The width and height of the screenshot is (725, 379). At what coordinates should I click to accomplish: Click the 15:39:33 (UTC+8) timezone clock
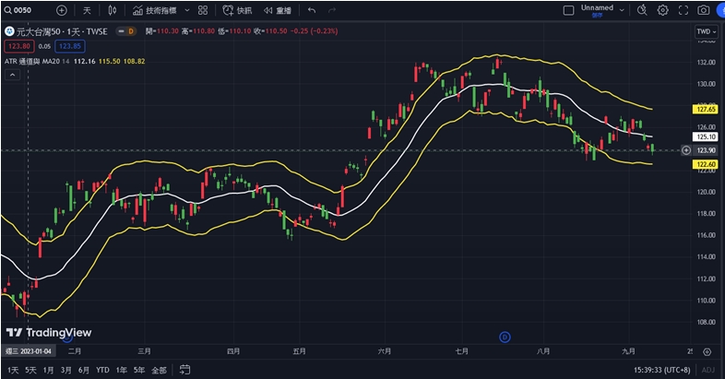click(x=661, y=370)
